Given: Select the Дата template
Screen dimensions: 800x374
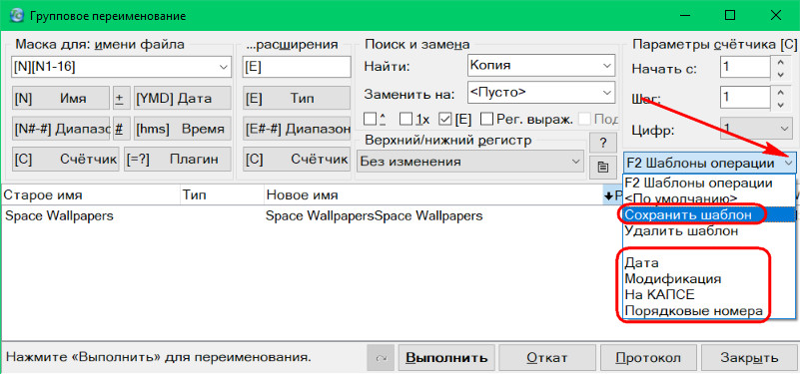Looking at the screenshot, I should pyautogui.click(x=708, y=263).
